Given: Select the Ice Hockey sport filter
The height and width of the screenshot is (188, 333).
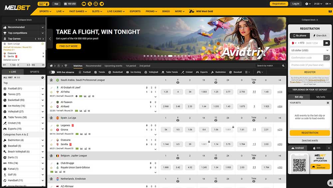Looking at the screenshot, I should 134,72.
